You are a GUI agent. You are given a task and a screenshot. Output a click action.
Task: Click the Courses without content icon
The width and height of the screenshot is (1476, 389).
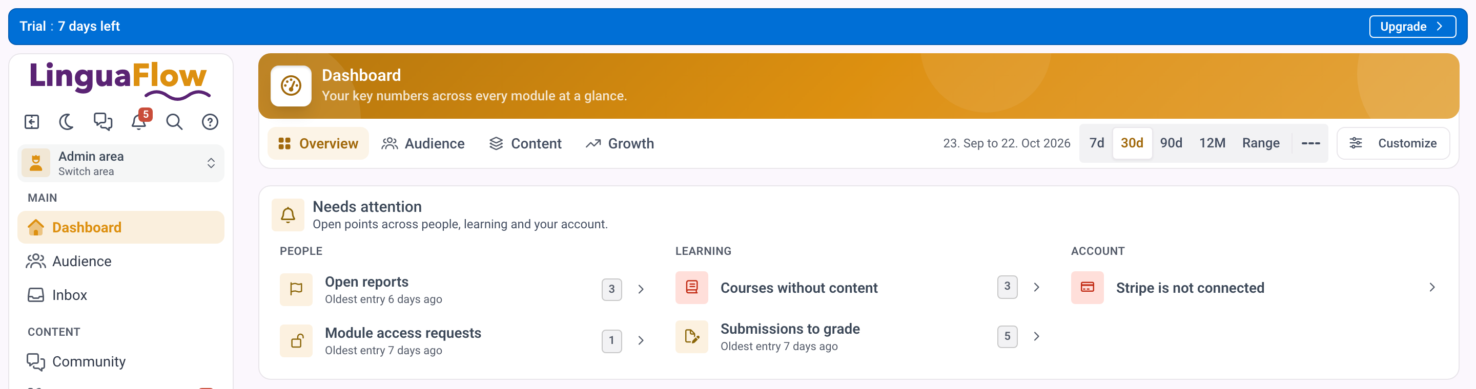(691, 287)
